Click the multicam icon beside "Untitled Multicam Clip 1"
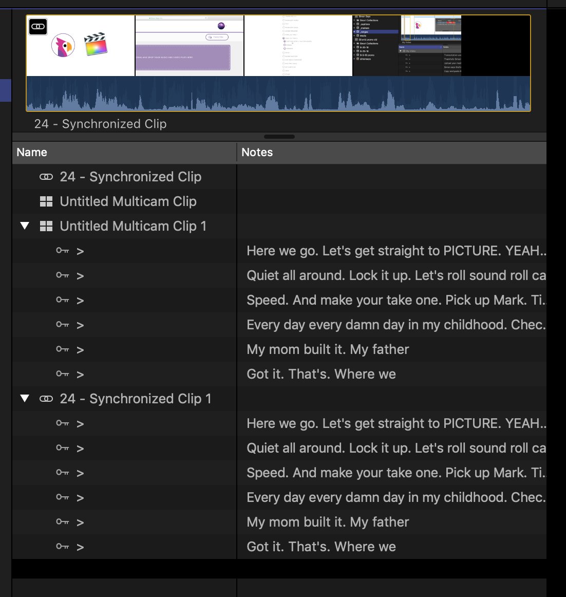Image resolution: width=566 pixels, height=597 pixels. (46, 226)
